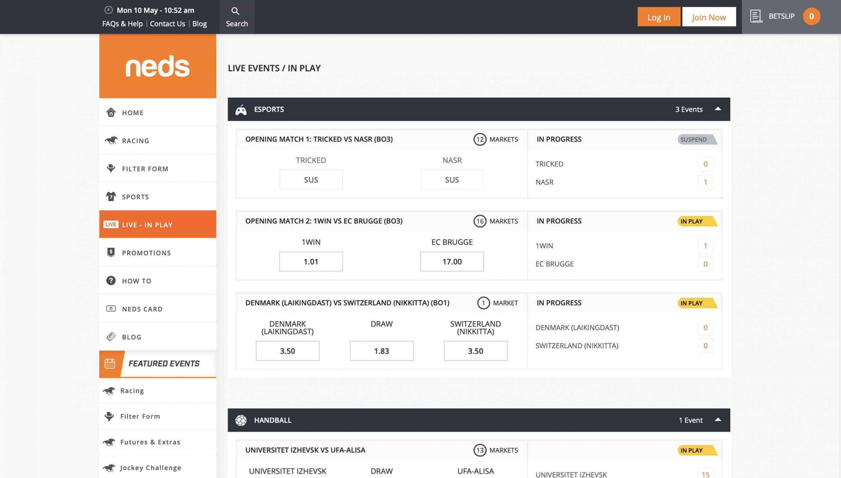Open the Home menu item
The image size is (841, 478).
(158, 112)
